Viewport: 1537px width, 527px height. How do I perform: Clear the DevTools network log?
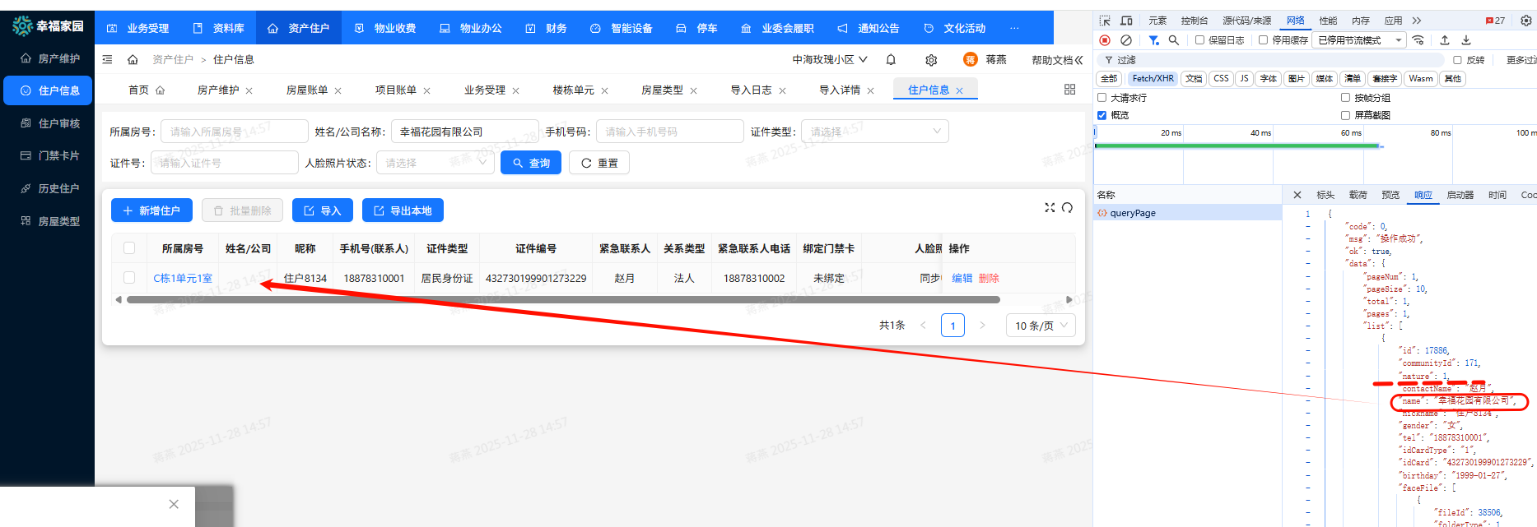[x=1126, y=40]
